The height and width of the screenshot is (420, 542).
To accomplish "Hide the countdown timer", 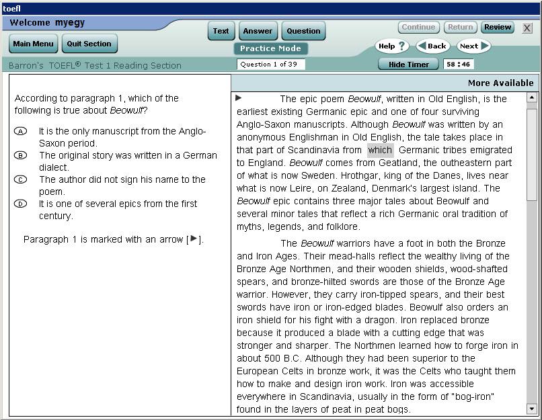I will click(408, 65).
